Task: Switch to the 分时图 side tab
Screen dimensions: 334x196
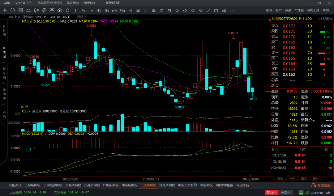Action: (4, 31)
